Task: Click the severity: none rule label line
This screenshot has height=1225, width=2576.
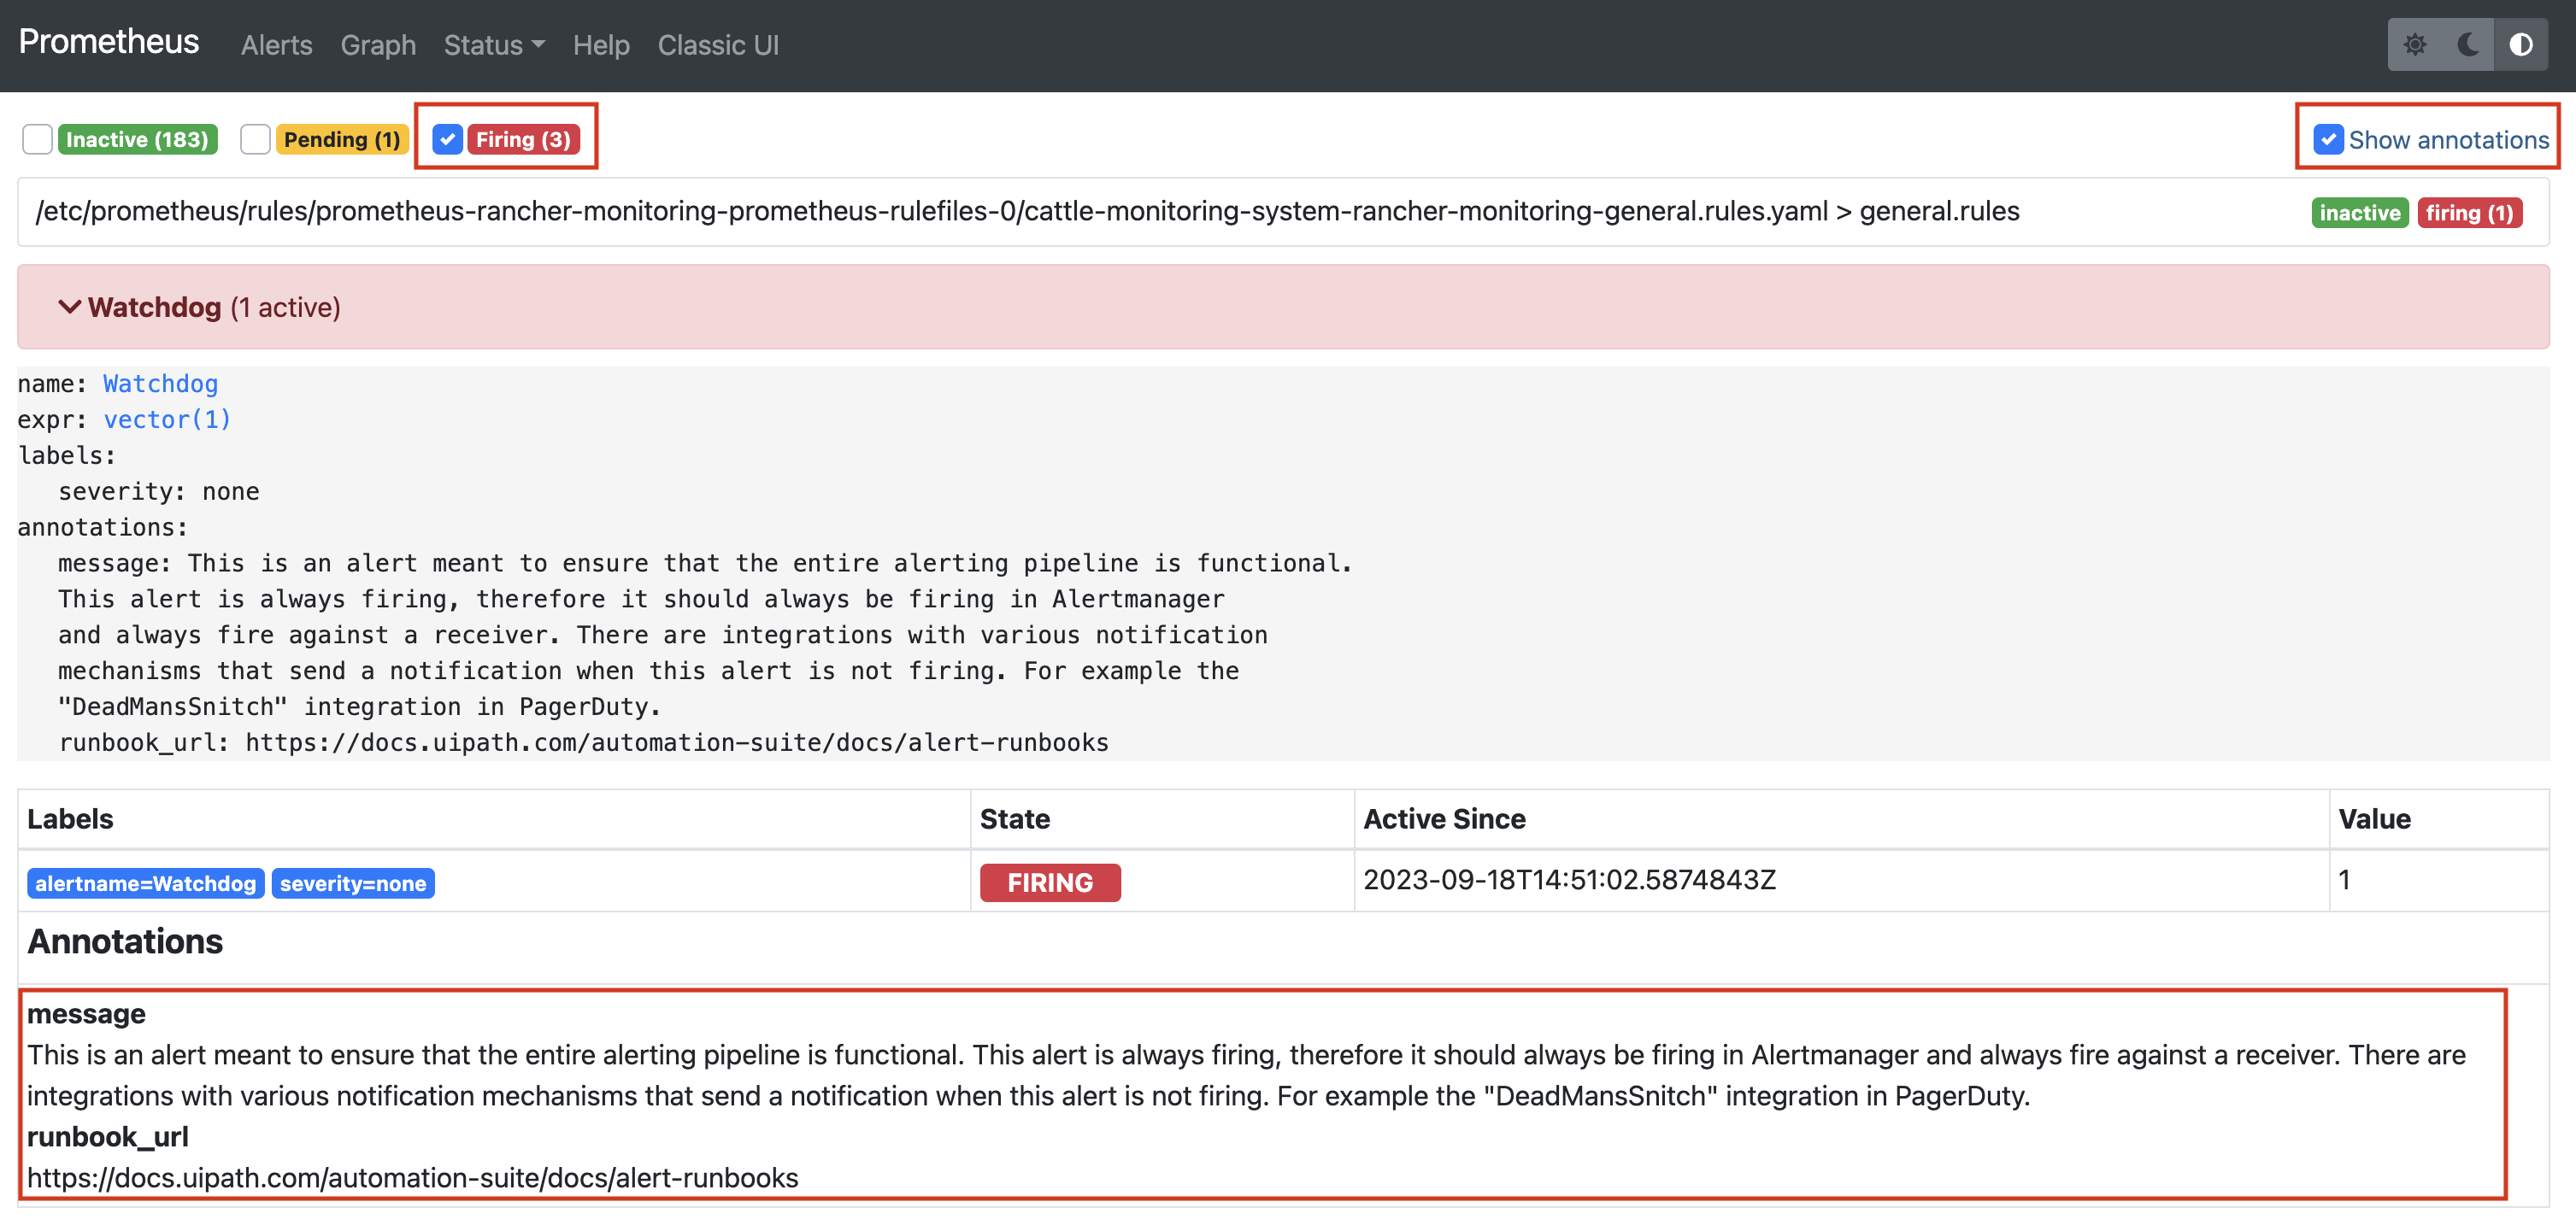Action: (x=159, y=491)
